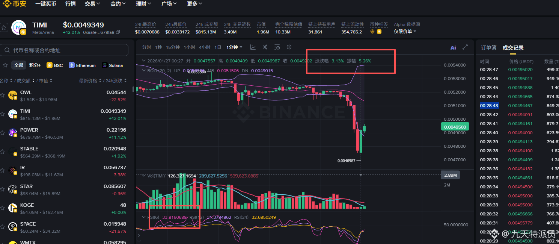Star the SPACE token row
Screen dimensions: 559x244
point(3,227)
